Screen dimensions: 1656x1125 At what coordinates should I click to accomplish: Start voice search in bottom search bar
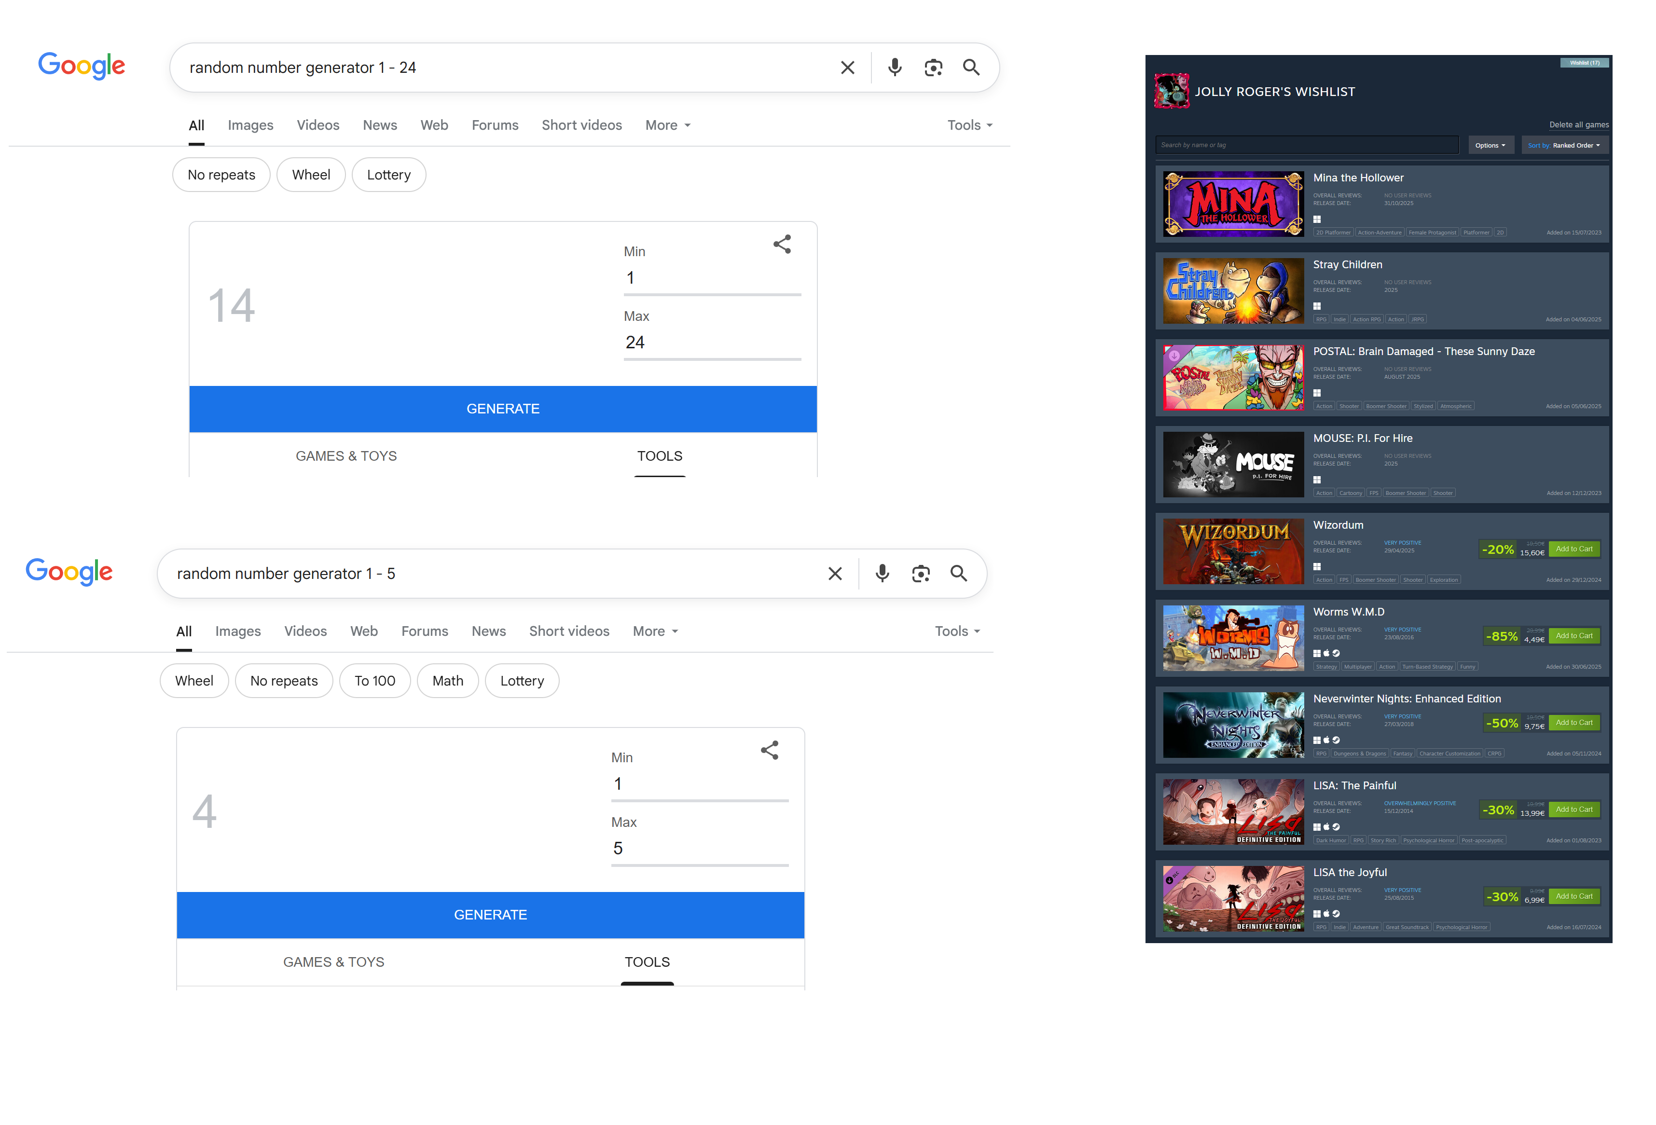pos(882,574)
